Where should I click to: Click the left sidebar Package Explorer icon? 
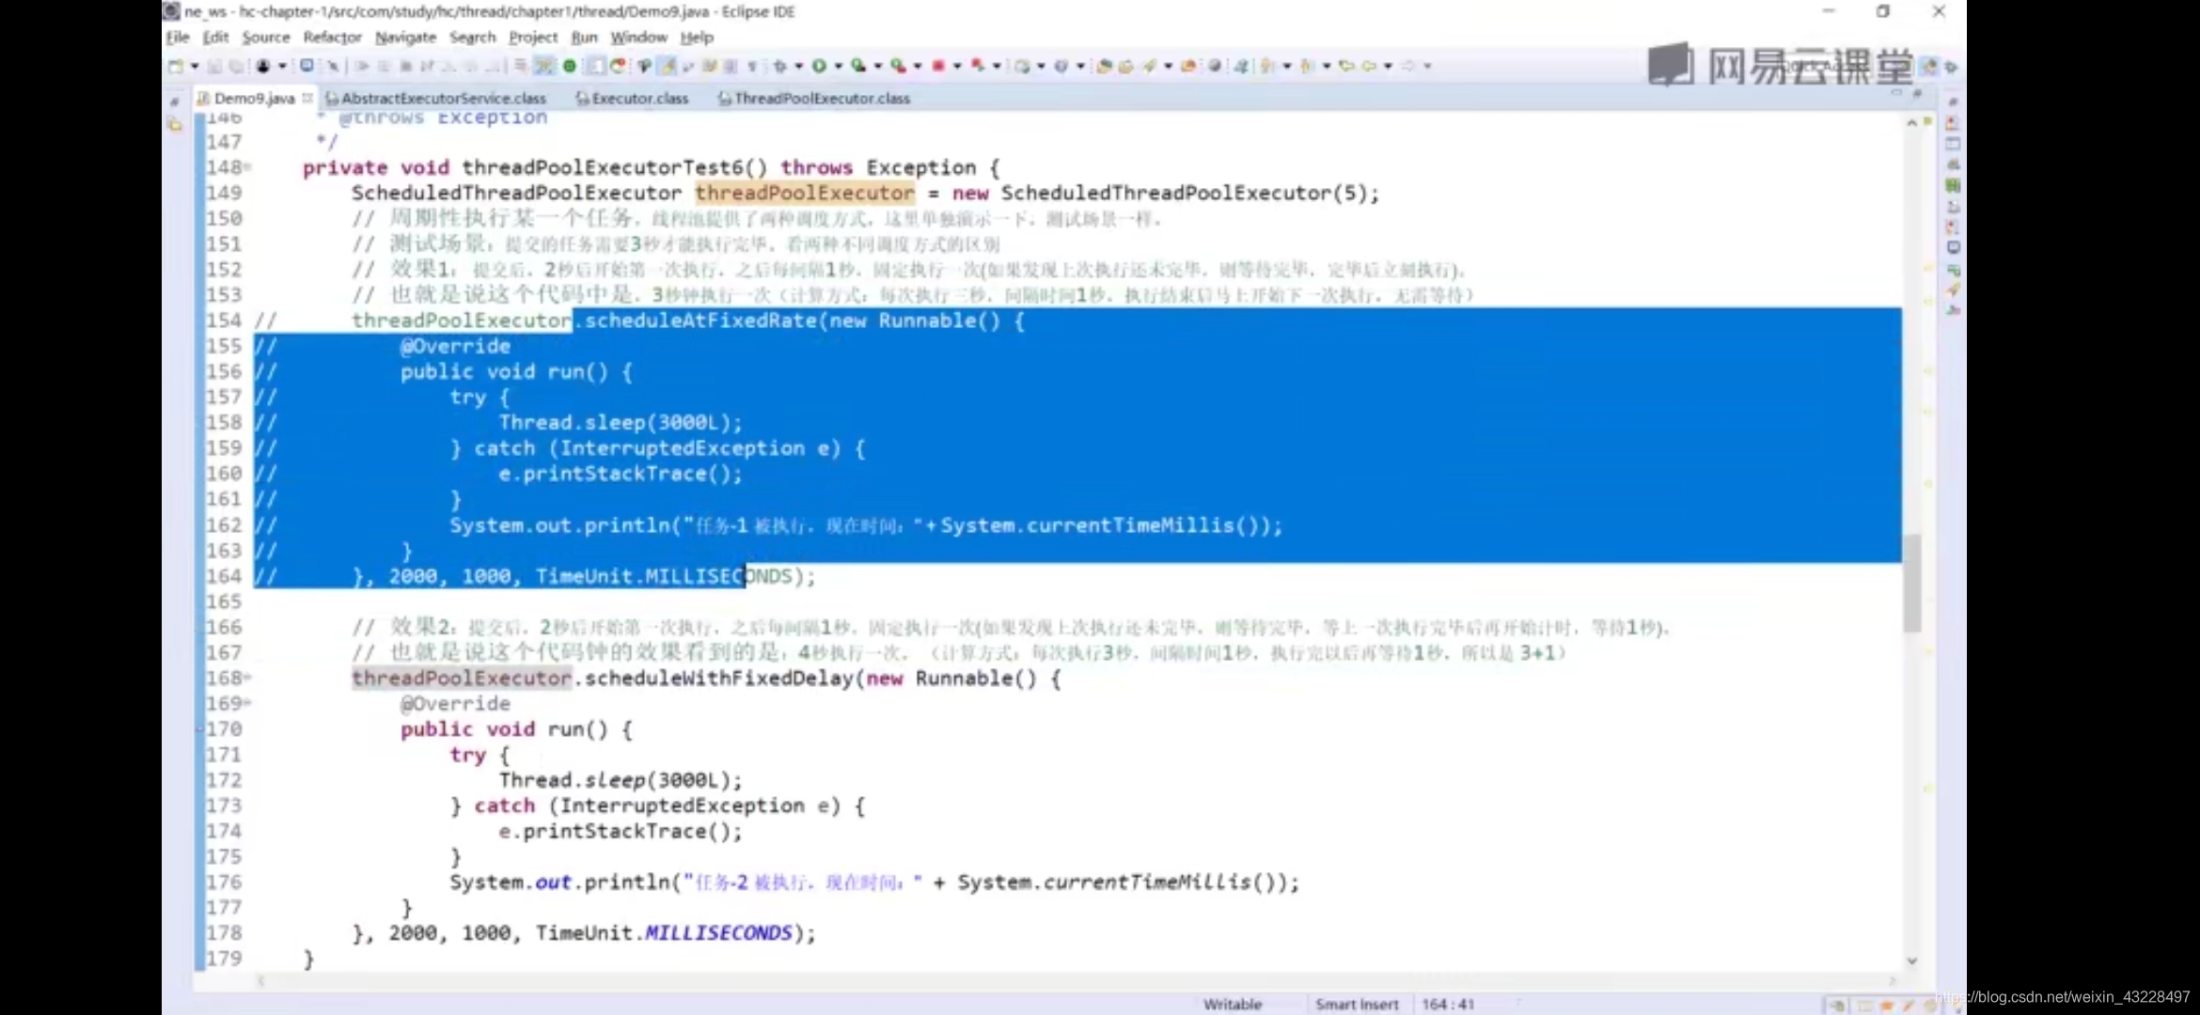coord(175,123)
